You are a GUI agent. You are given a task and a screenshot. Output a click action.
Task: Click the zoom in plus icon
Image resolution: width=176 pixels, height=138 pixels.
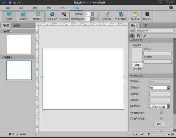(x=169, y=134)
